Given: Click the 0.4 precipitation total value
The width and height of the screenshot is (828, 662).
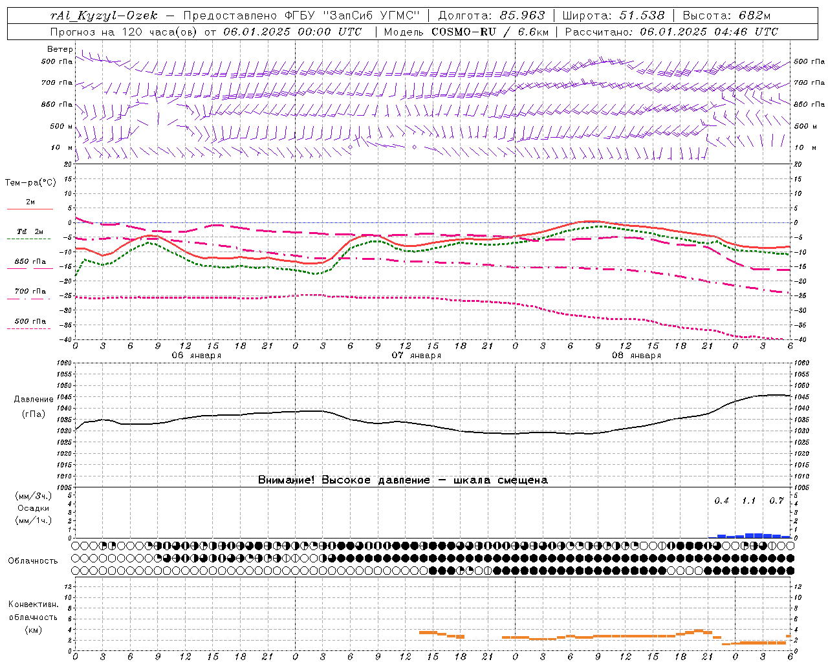Looking at the screenshot, I should click(x=721, y=501).
